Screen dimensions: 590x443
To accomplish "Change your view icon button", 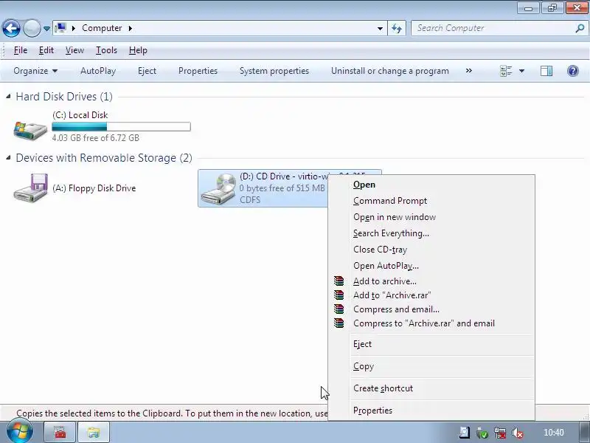I will pyautogui.click(x=506, y=71).
